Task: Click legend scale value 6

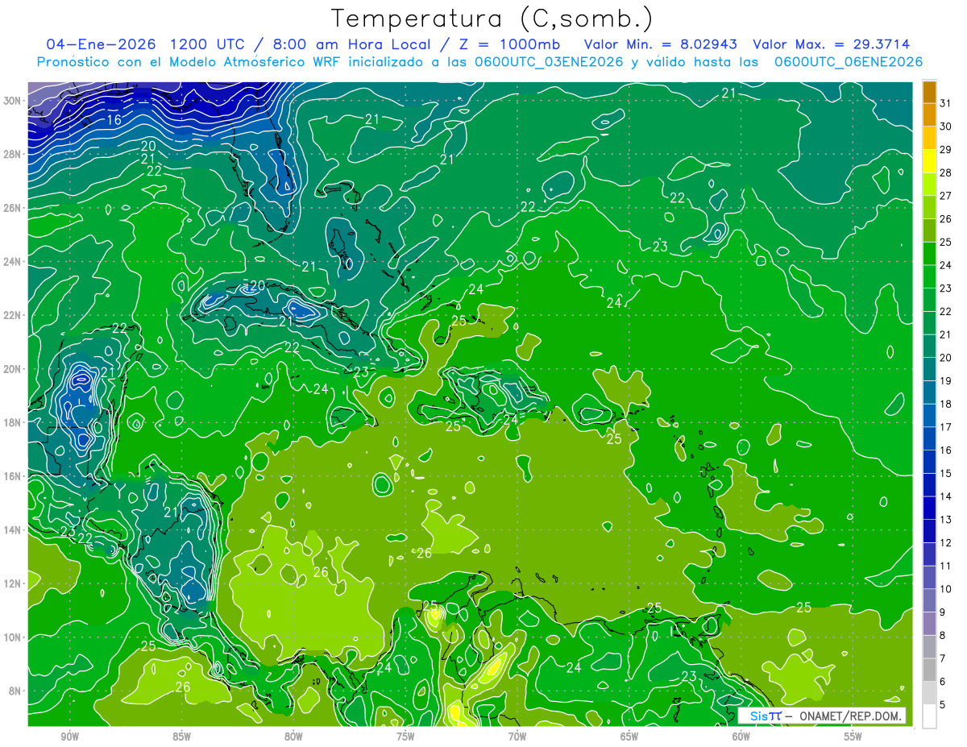Action: pos(944,682)
